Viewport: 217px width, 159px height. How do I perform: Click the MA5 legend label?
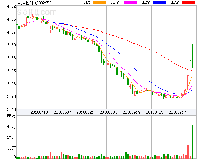87,3
